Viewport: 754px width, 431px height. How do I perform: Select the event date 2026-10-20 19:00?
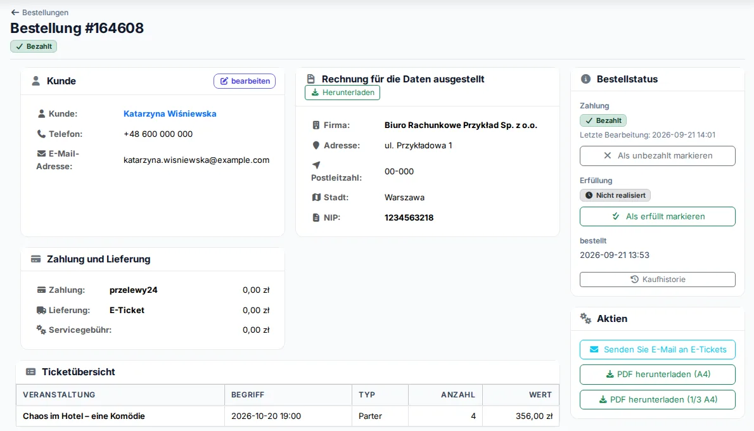pos(266,416)
